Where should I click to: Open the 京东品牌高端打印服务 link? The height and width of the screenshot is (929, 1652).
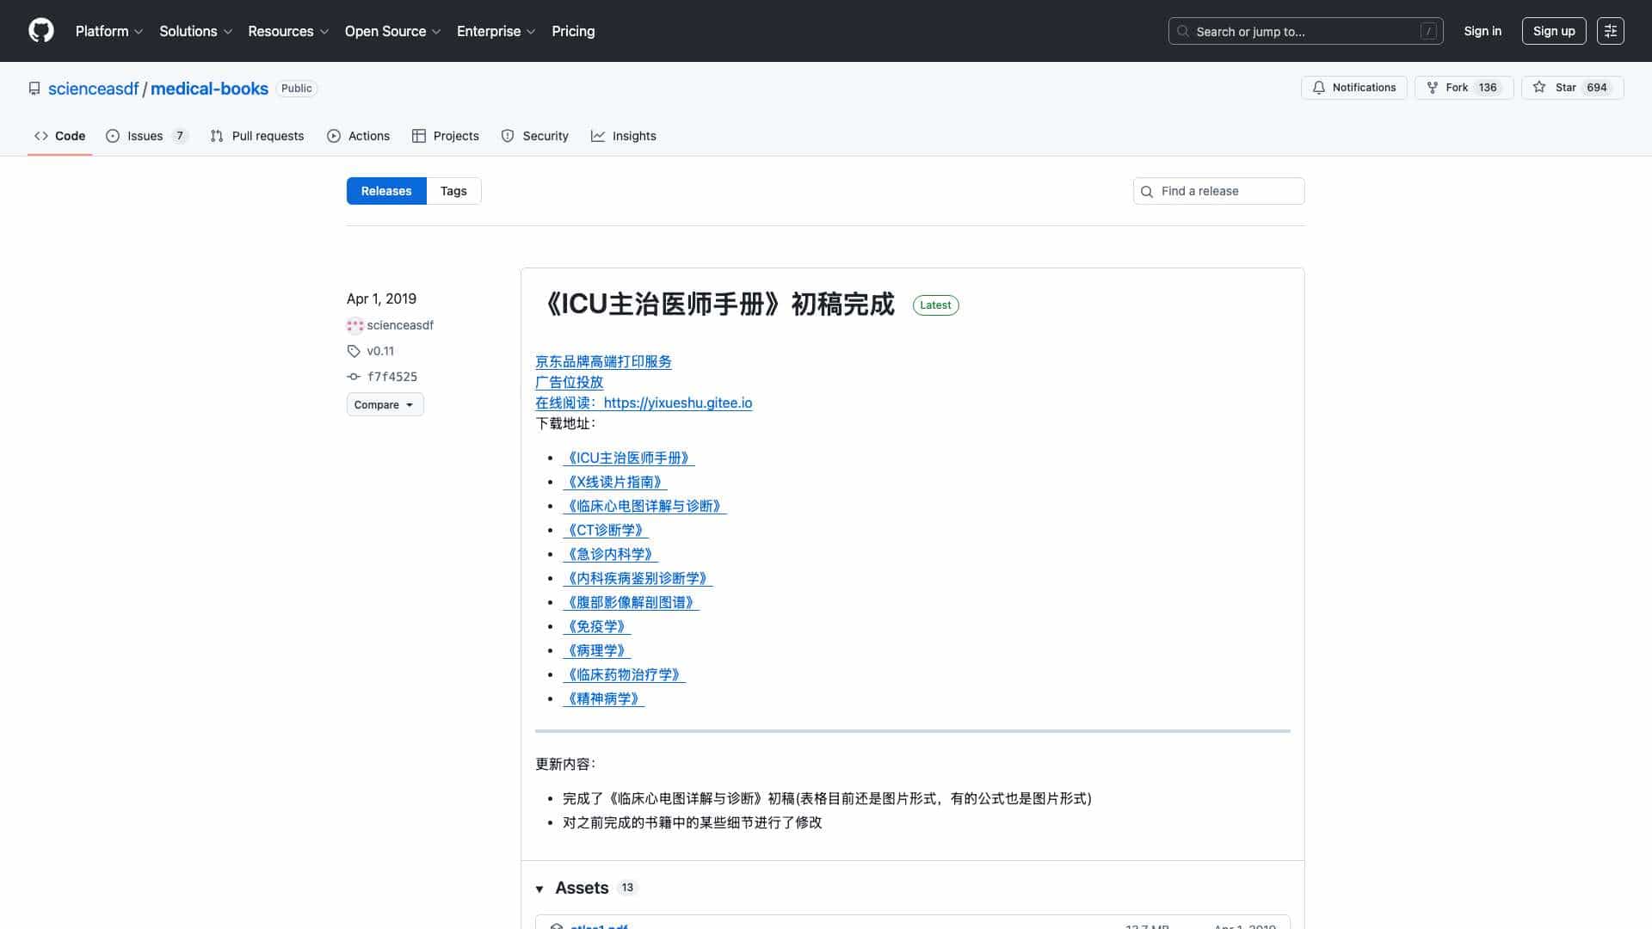click(603, 361)
